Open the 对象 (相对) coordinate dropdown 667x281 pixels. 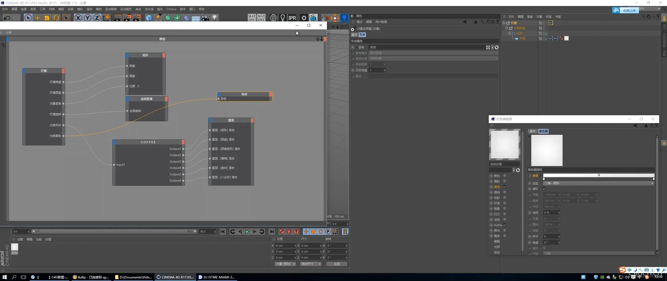click(285, 264)
